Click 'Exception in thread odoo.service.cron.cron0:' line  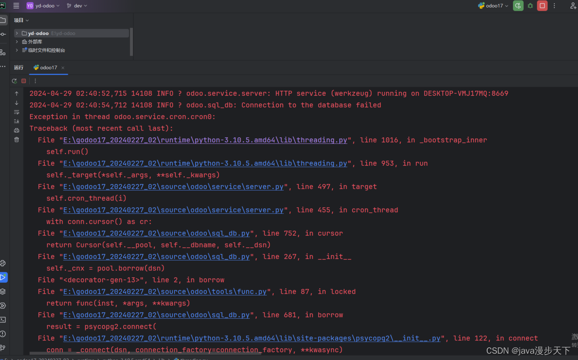point(123,117)
